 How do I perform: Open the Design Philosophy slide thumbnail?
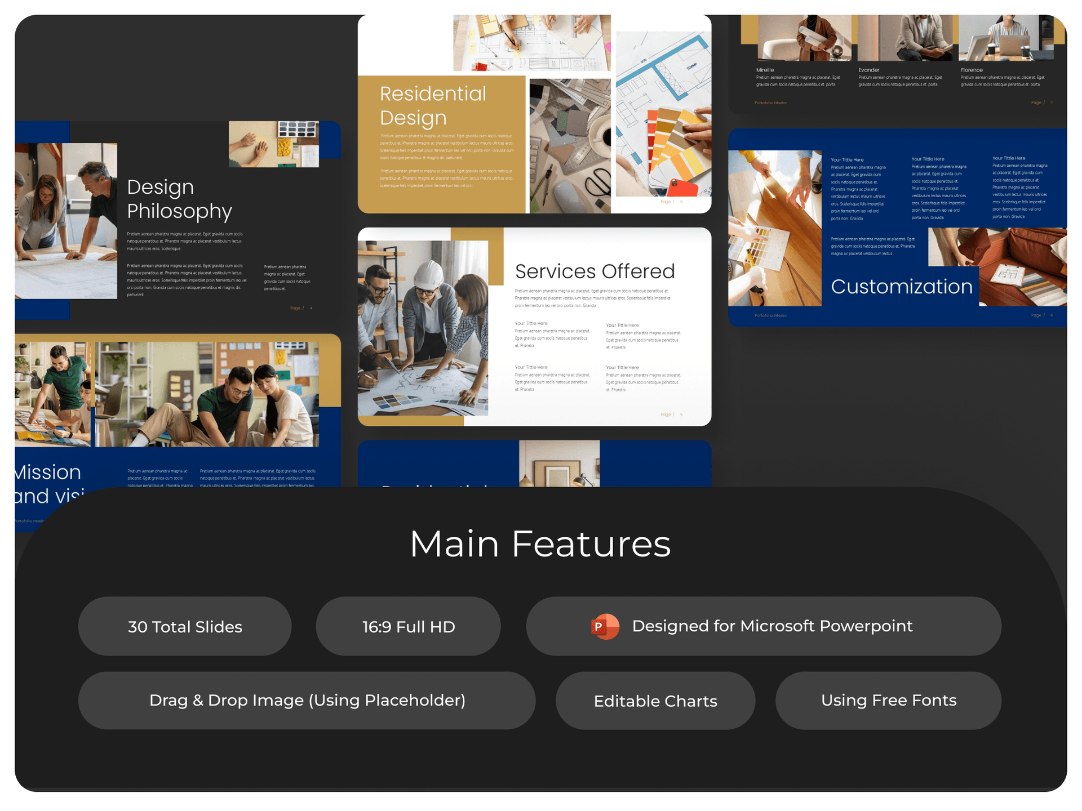178,220
